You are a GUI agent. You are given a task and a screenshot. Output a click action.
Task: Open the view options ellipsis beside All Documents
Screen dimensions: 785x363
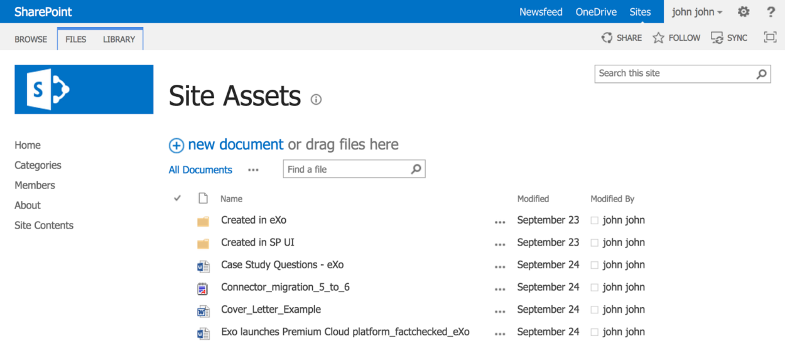pos(253,170)
